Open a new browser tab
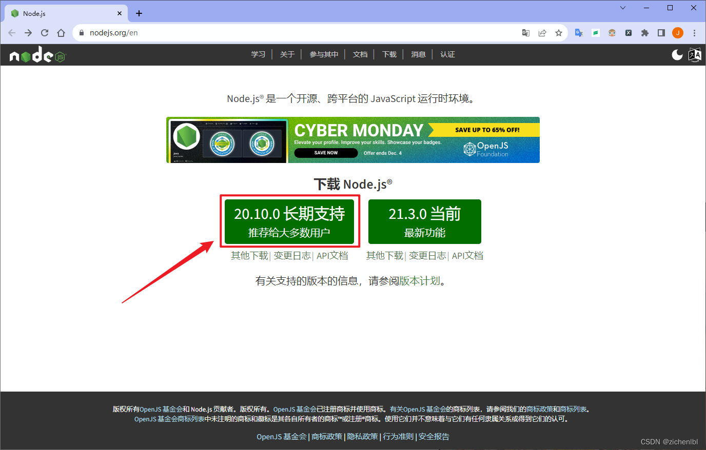The width and height of the screenshot is (706, 450). pos(139,13)
